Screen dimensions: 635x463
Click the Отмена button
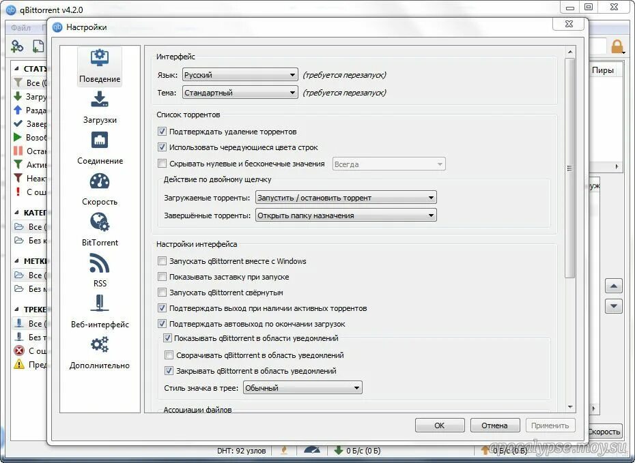click(x=494, y=425)
